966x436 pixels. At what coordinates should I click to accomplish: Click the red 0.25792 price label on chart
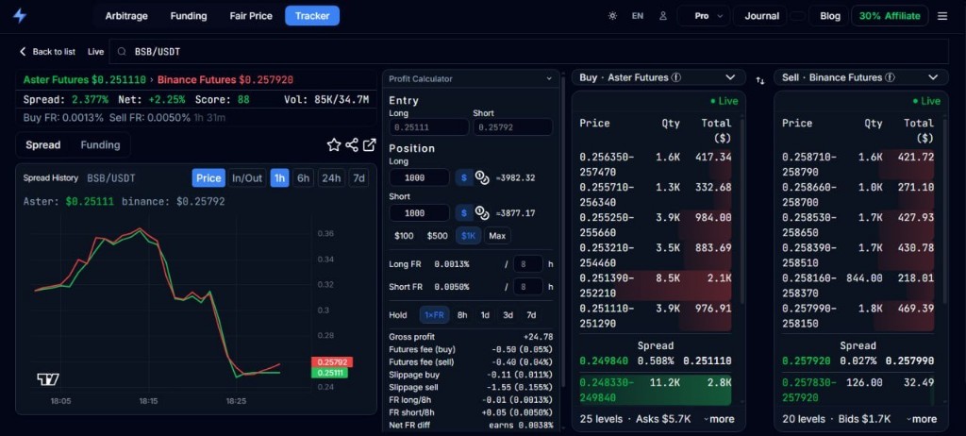(x=331, y=362)
